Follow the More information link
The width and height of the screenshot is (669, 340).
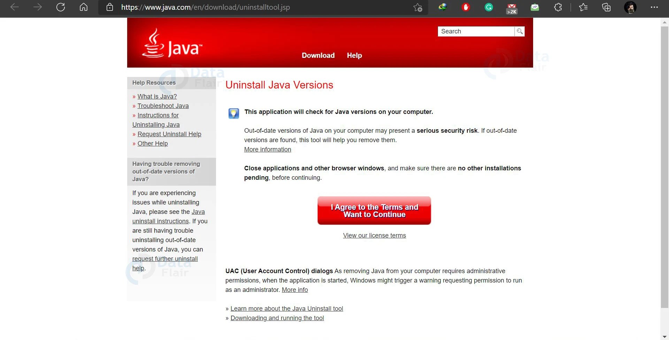[x=268, y=149]
